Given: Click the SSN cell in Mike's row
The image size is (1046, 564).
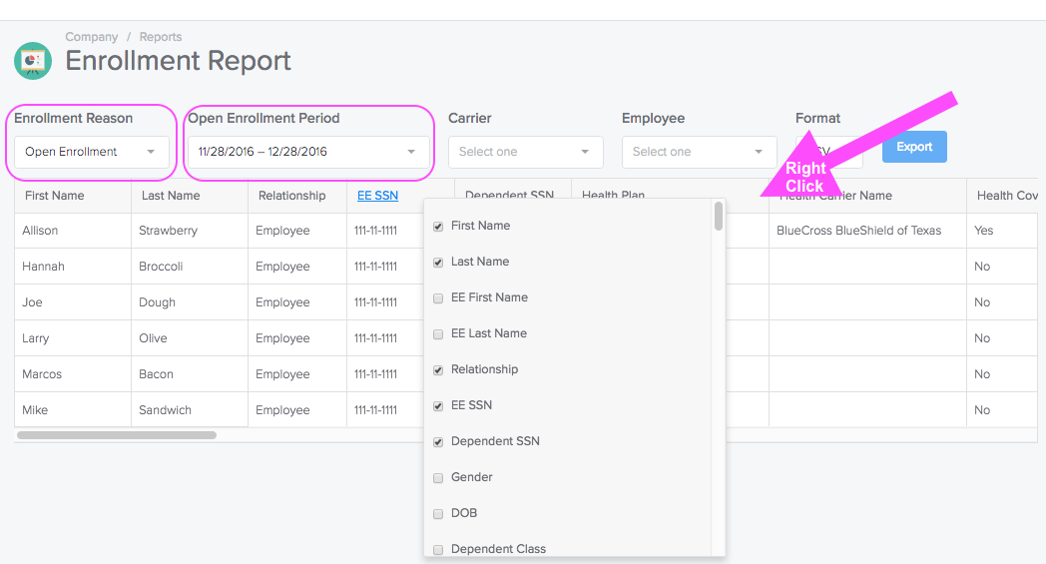Looking at the screenshot, I should (x=385, y=410).
